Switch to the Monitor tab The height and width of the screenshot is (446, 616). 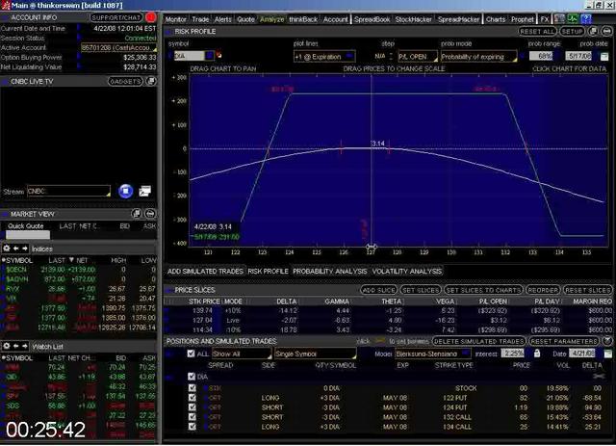[175, 19]
